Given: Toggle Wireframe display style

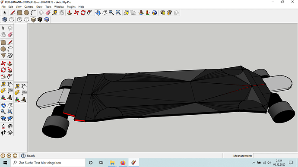Looking at the screenshot, I should pos(12,19).
